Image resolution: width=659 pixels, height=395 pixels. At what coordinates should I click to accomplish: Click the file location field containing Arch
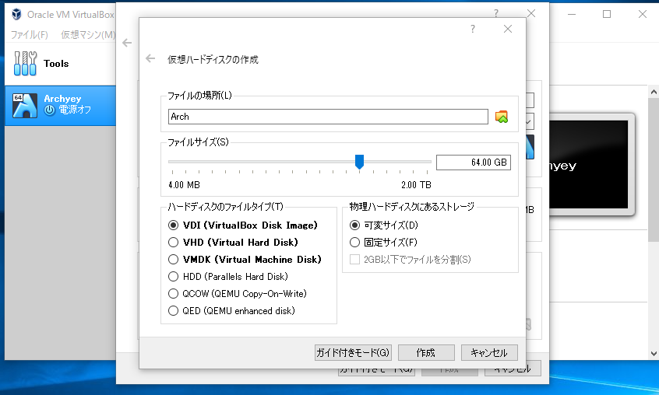pyautogui.click(x=328, y=117)
